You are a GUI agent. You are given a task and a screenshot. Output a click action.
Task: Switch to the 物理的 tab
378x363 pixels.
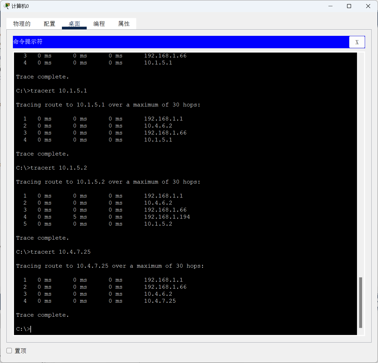[x=22, y=24]
